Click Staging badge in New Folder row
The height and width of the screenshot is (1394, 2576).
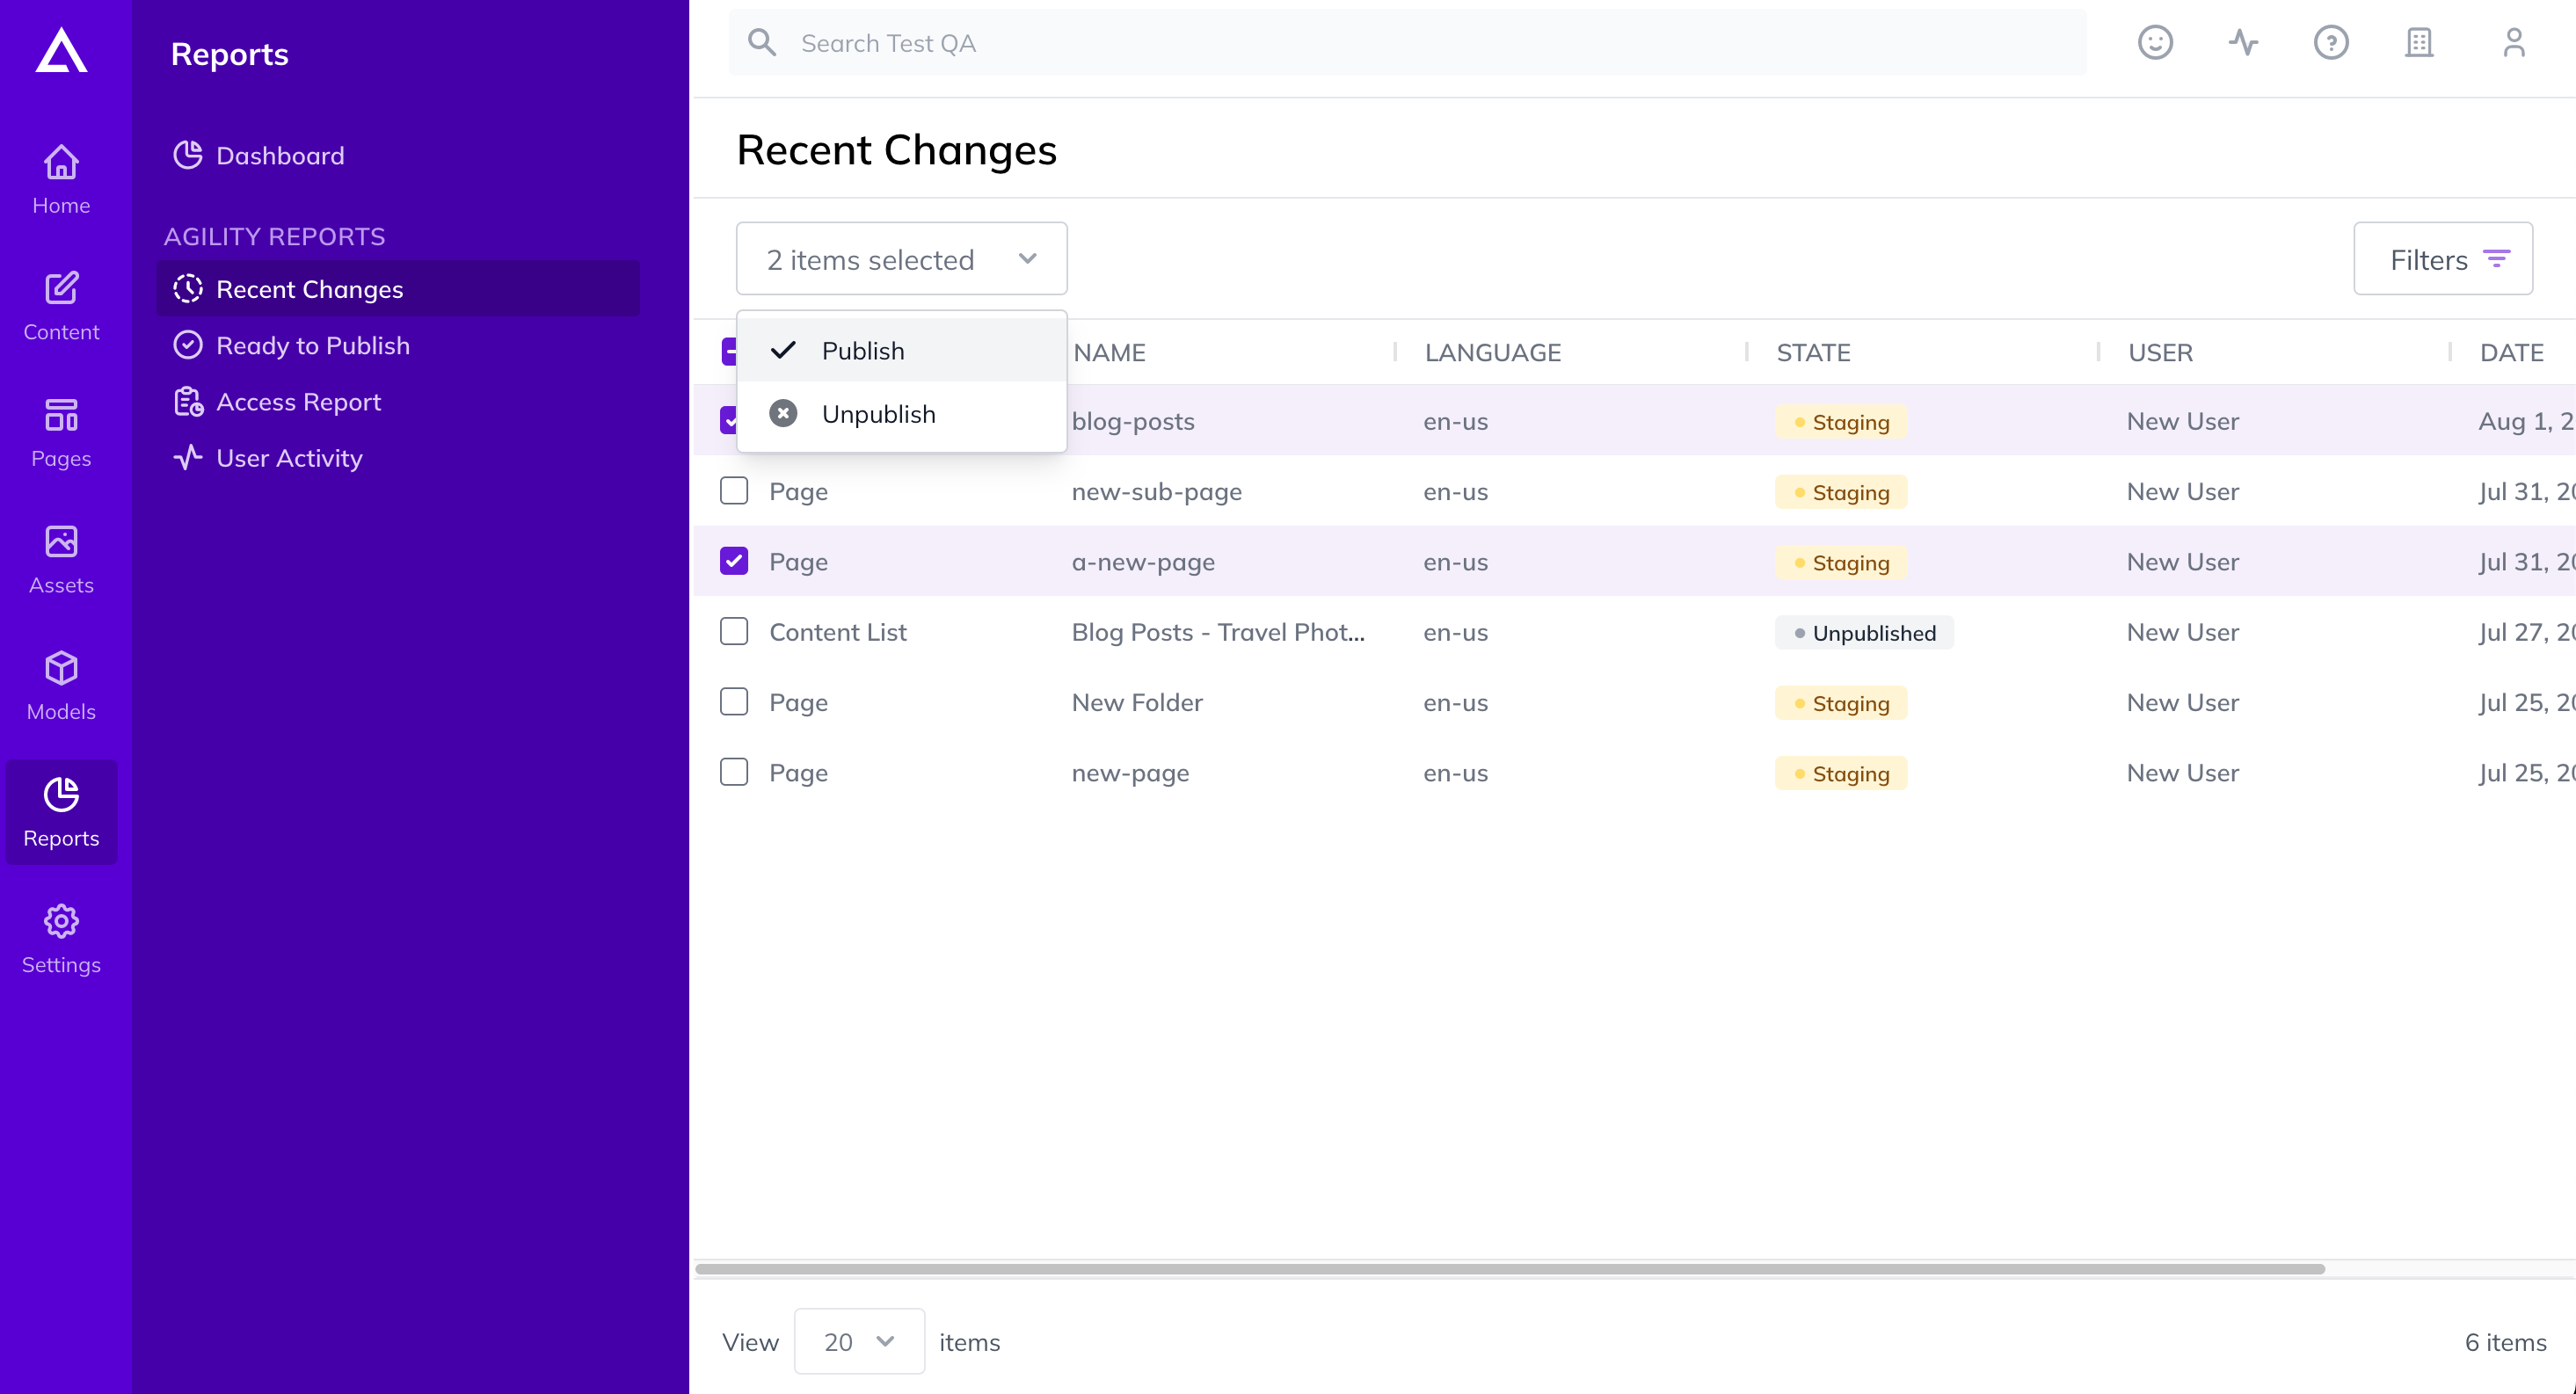(x=1840, y=702)
